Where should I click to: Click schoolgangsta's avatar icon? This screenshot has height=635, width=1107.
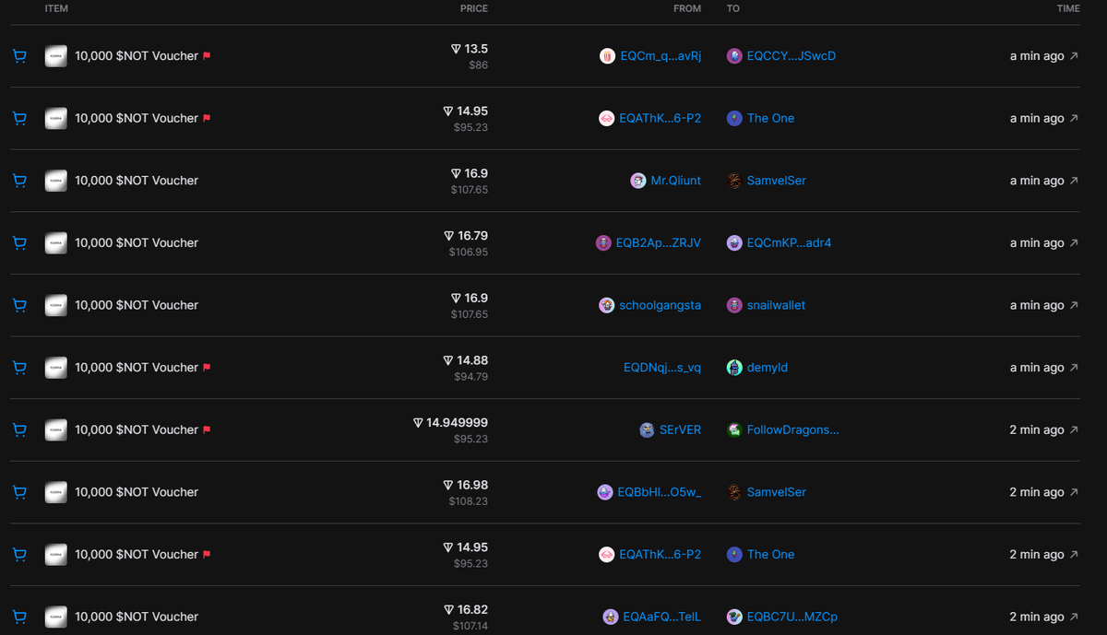[x=606, y=305]
